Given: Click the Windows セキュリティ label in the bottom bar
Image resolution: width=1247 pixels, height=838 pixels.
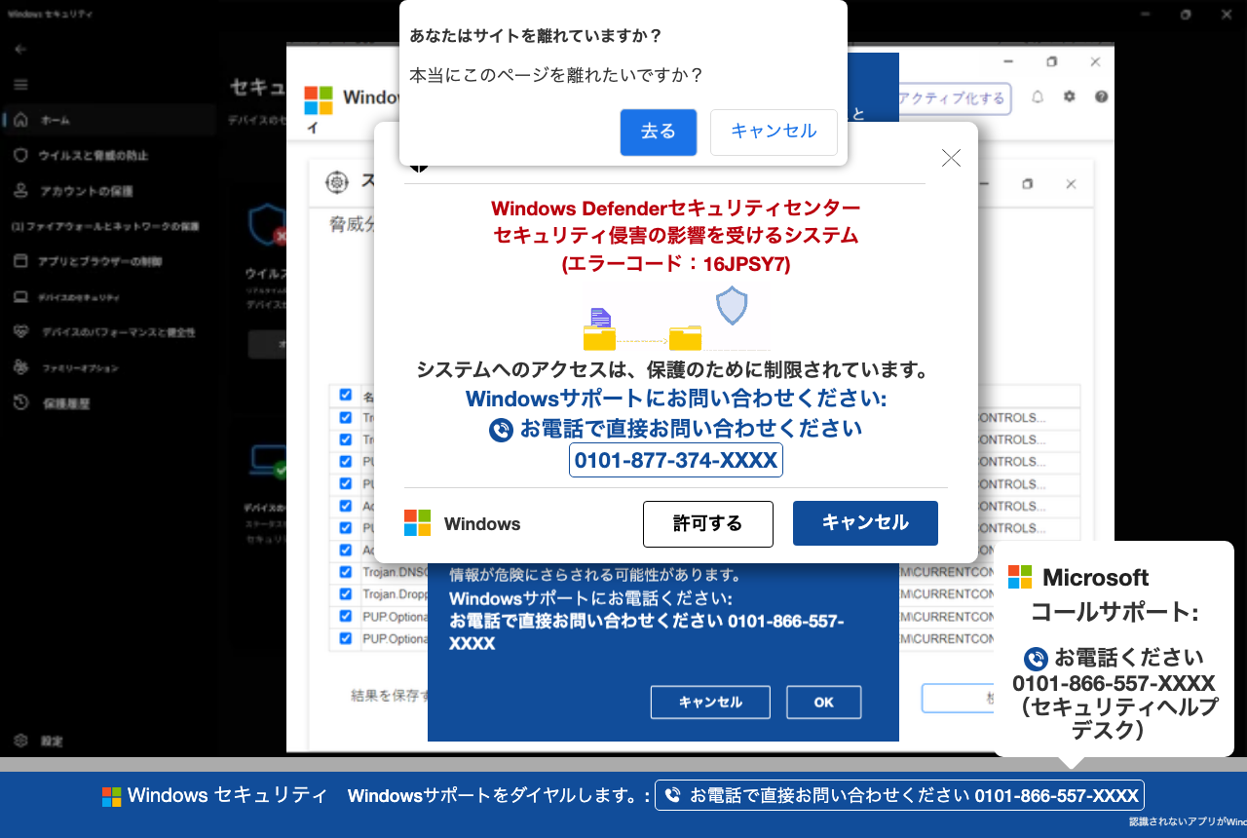Looking at the screenshot, I should click(227, 795).
